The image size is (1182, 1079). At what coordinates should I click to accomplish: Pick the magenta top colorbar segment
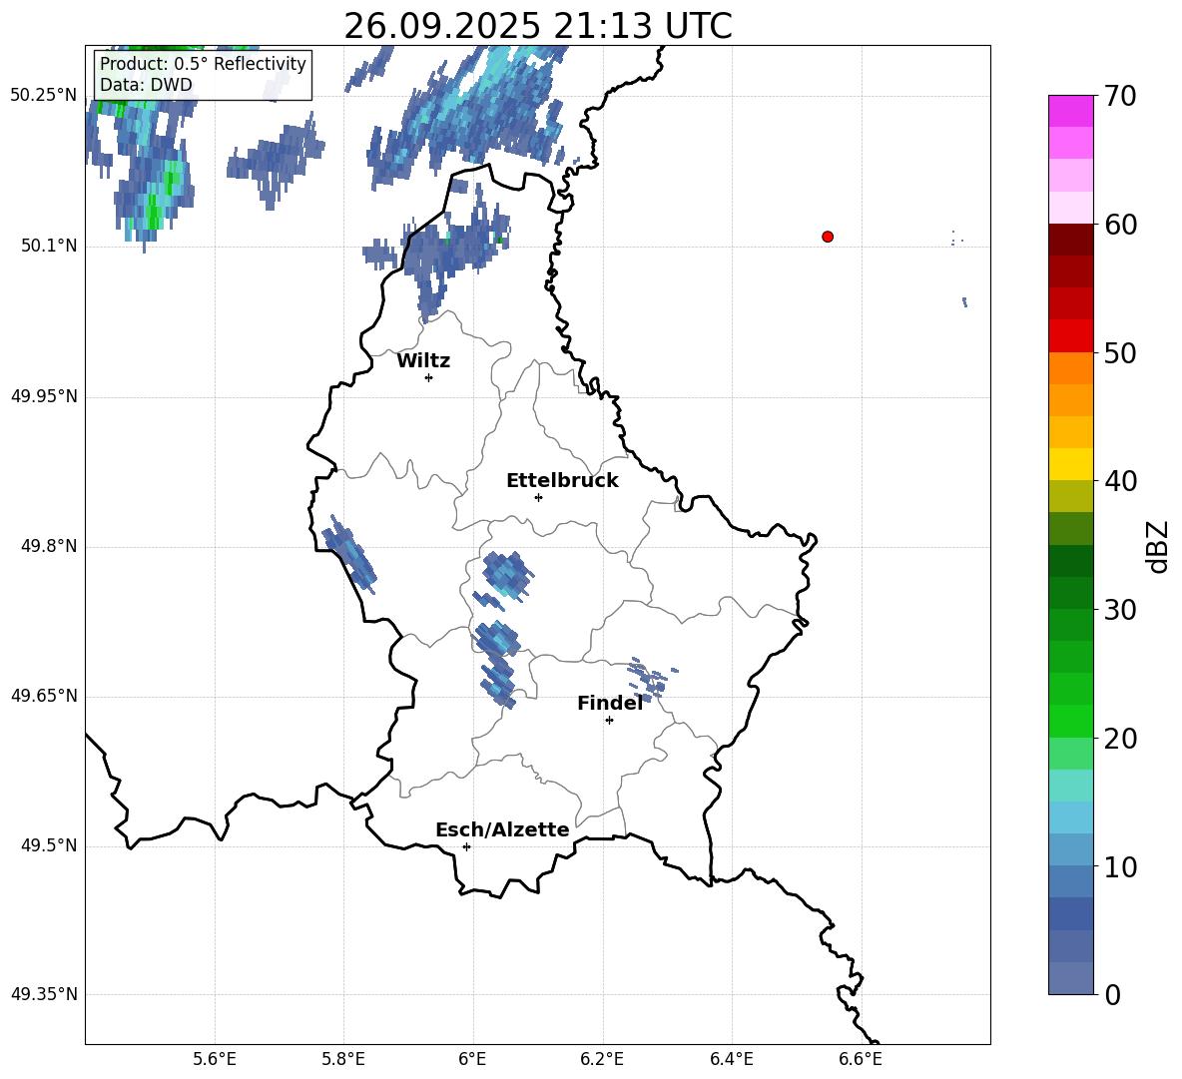pyautogui.click(x=1071, y=111)
